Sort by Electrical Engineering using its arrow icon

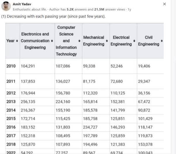(x=134, y=41)
